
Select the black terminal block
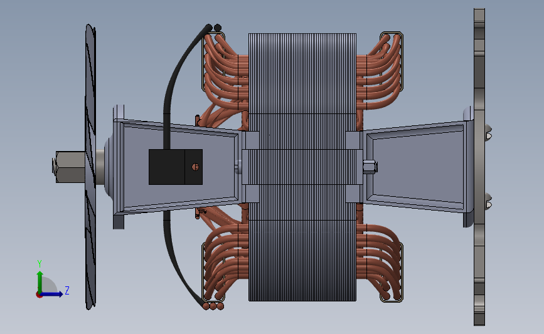coord(176,167)
